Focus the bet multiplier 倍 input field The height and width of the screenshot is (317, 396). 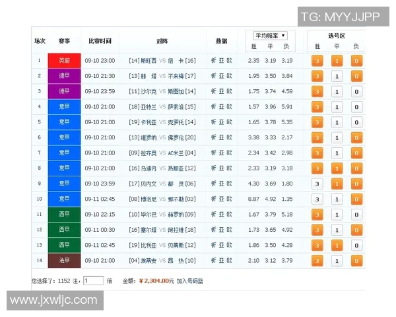pyautogui.click(x=94, y=281)
